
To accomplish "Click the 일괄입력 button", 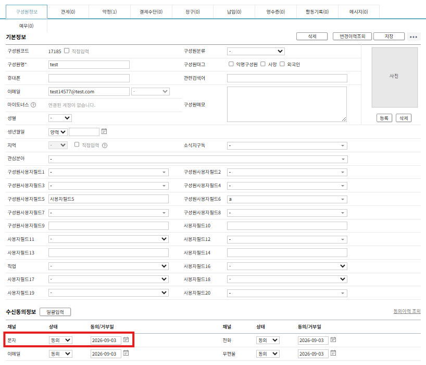I will pyautogui.click(x=55, y=312).
